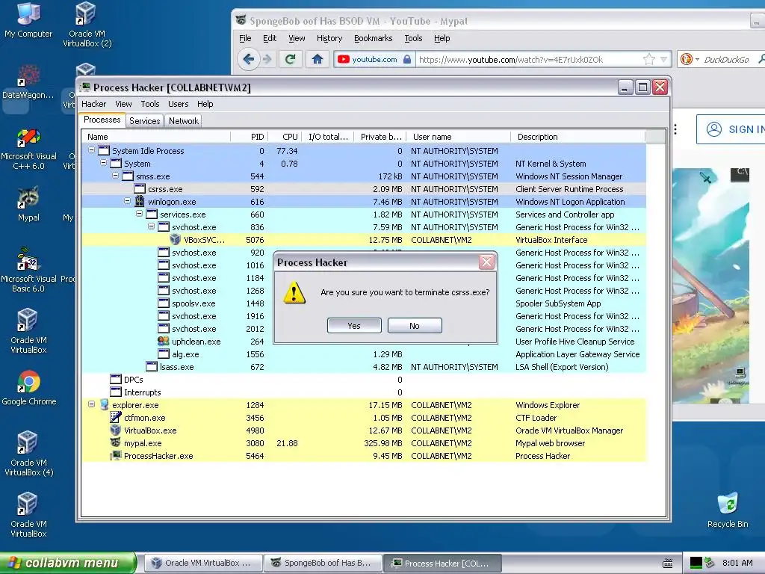Click the mypal.exe raccoon icon
Screen dimensions: 765x574
[116, 442]
